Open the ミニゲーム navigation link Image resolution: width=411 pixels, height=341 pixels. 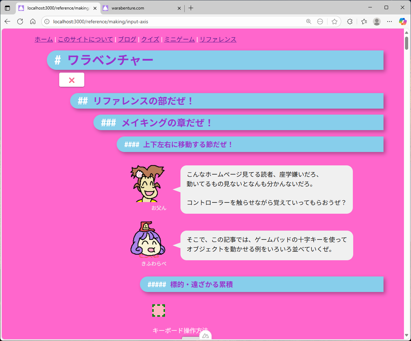(179, 39)
